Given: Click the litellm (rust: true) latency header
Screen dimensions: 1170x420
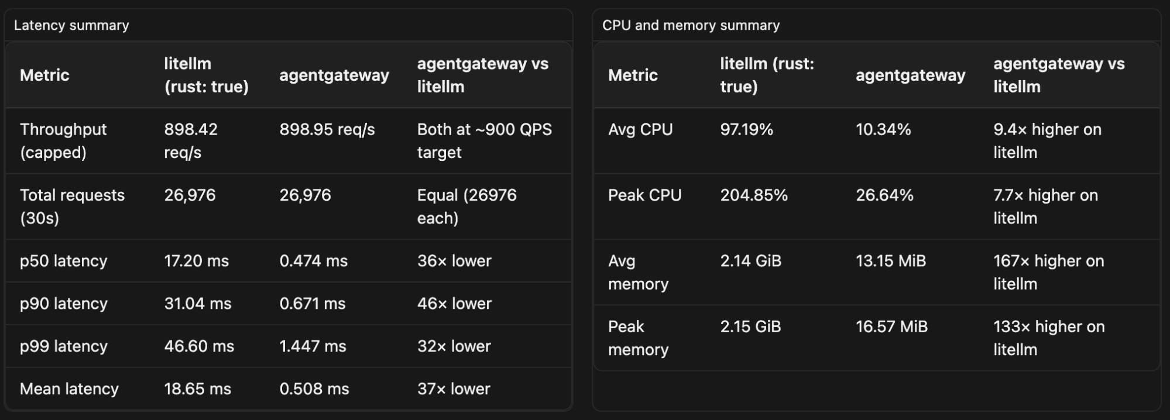Looking at the screenshot, I should [206, 75].
